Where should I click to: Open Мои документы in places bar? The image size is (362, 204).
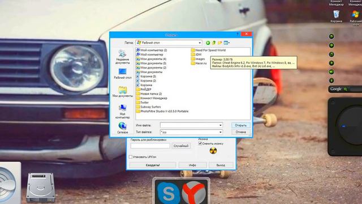point(122,92)
